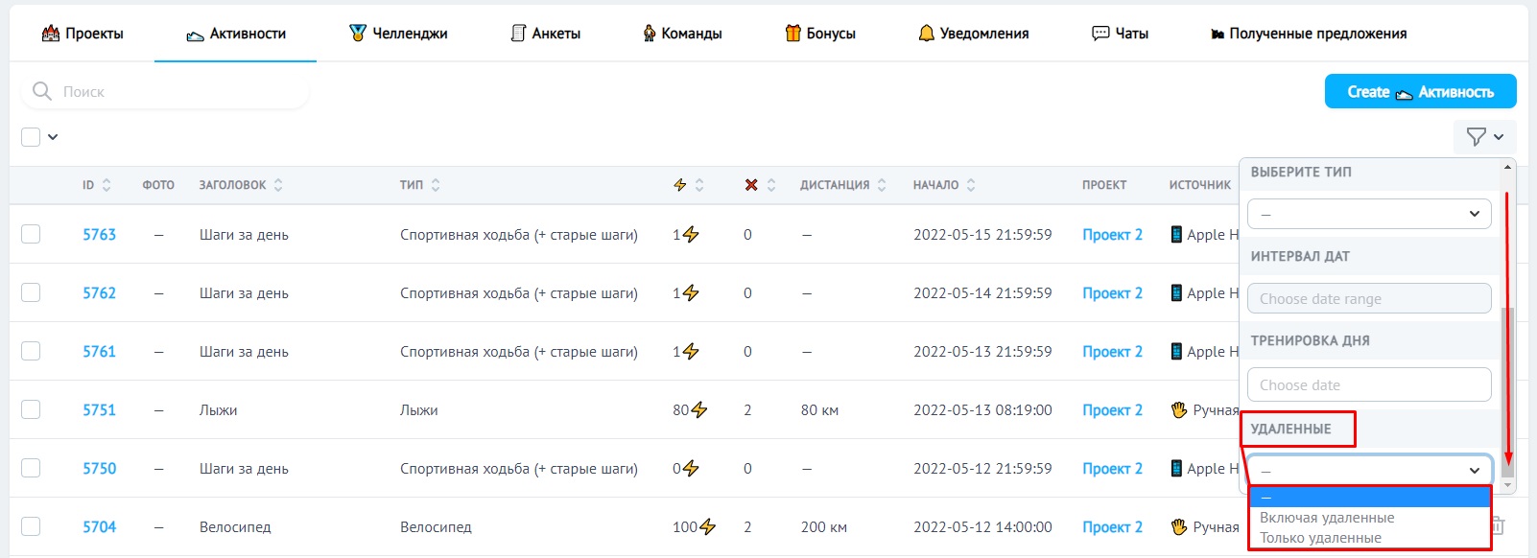Click filter panel scrollbar down arrow
Image resolution: width=1537 pixels, height=558 pixels.
coord(1507,486)
